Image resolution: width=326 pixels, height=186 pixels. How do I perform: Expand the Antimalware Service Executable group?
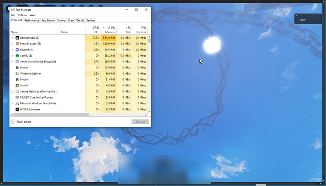(12, 62)
